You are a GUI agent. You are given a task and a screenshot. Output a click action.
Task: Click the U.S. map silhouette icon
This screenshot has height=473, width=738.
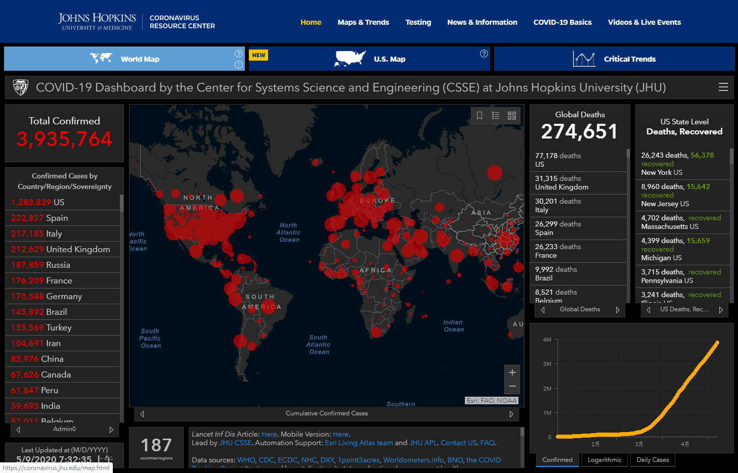coord(350,59)
